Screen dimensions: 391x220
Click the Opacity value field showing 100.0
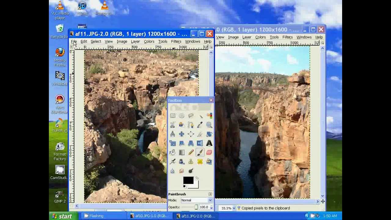coord(204,207)
